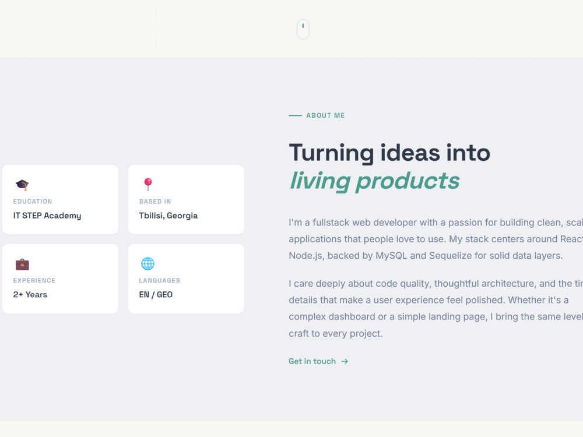Open the Get in touch link
Viewport: 583px width, 437px height.
pos(318,361)
